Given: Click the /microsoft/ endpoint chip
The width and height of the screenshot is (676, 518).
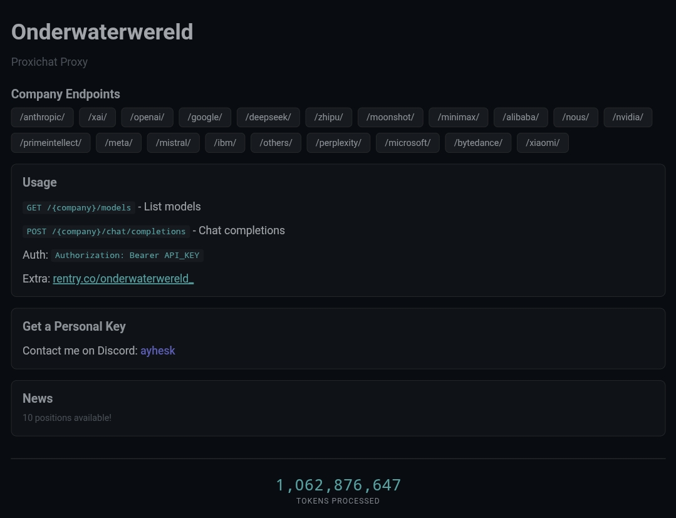Looking at the screenshot, I should (407, 143).
